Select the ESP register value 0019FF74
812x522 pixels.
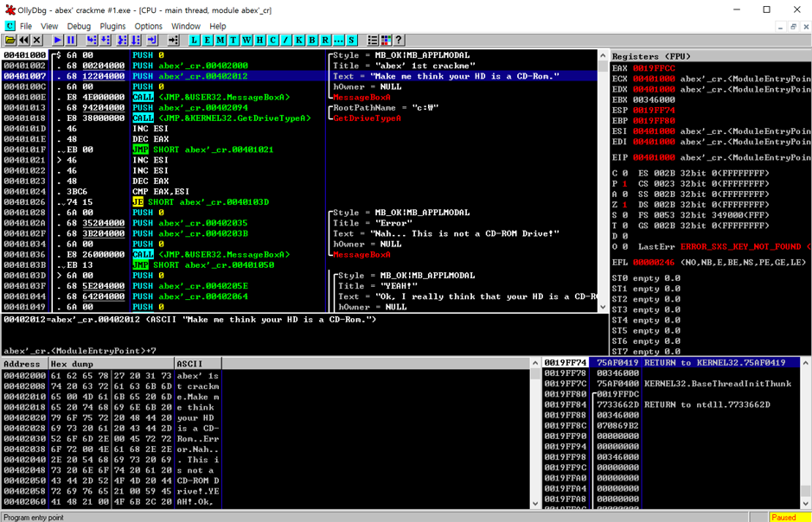tap(654, 111)
